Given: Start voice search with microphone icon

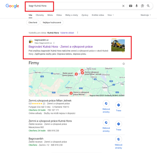Looking at the screenshot, I should coord(137,6).
